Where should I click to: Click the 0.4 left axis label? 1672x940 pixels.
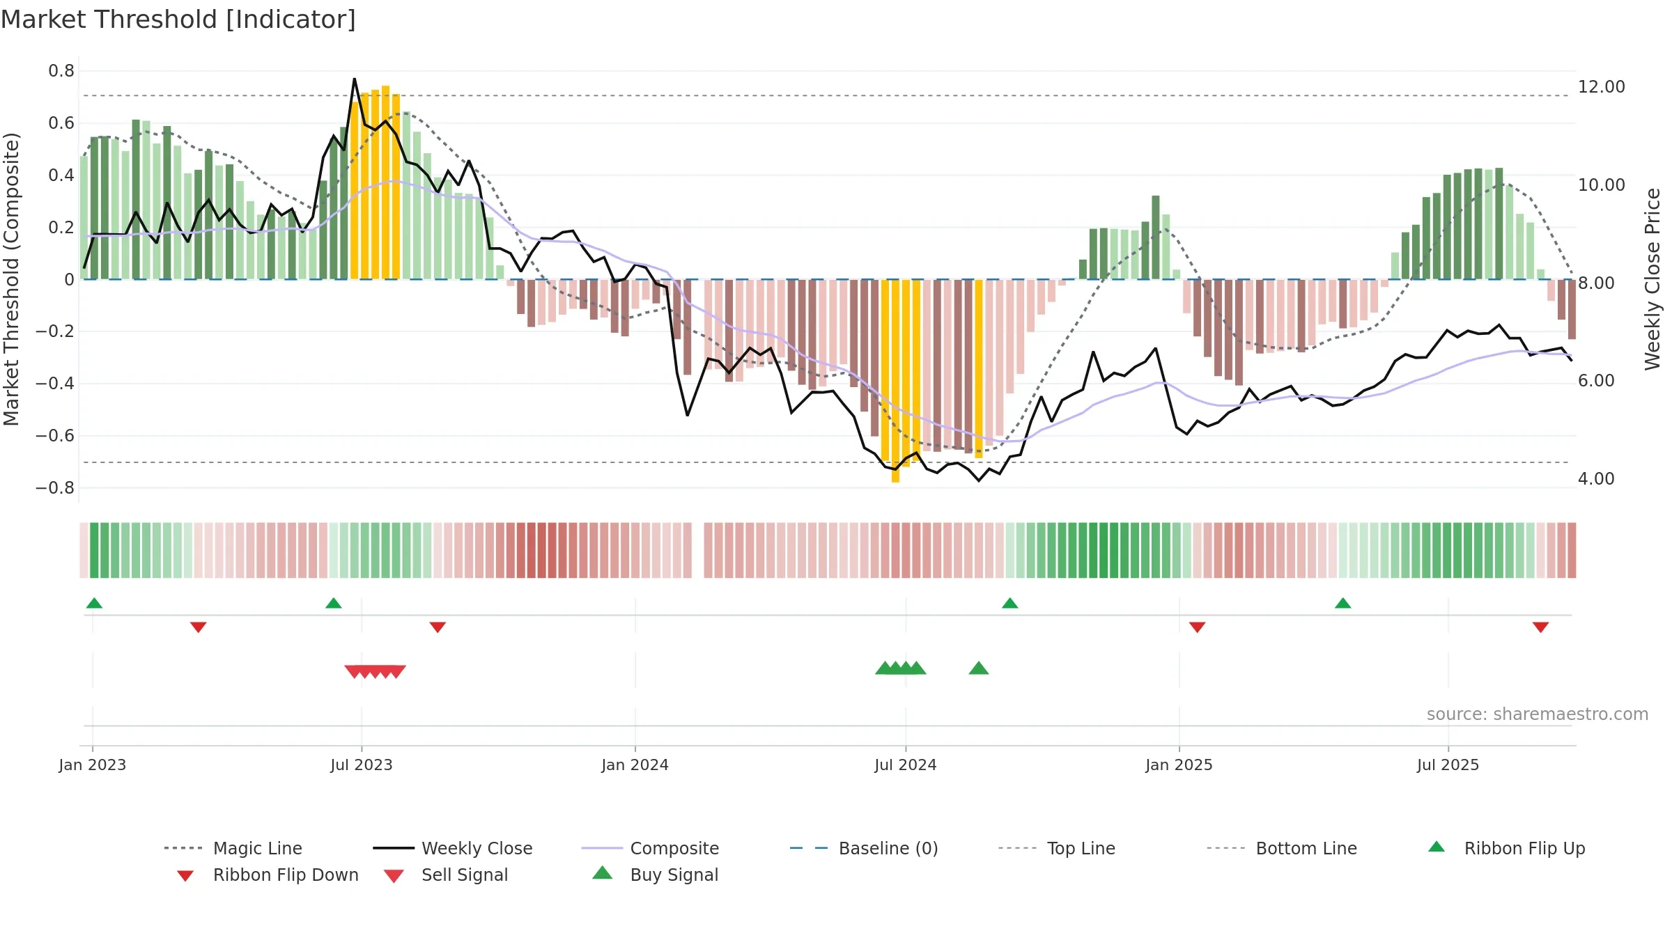61,175
